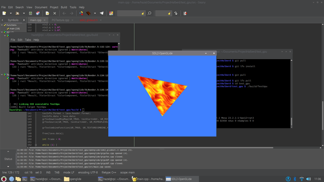324x182 pixels.
Task: Close the sdl2_glideutl.h tab
Action: tap(101, 20)
